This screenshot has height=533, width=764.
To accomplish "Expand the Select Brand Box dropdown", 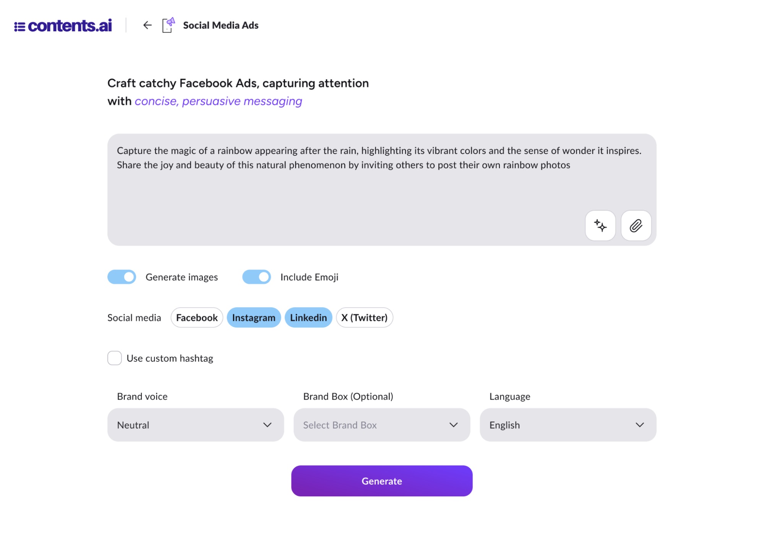I will 381,425.
